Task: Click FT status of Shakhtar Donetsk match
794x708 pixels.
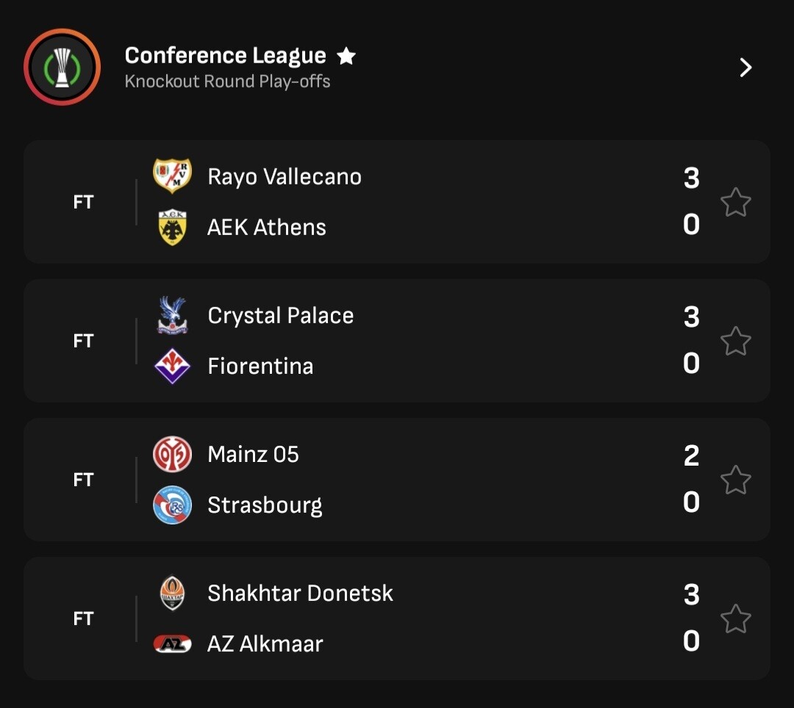Action: [84, 618]
